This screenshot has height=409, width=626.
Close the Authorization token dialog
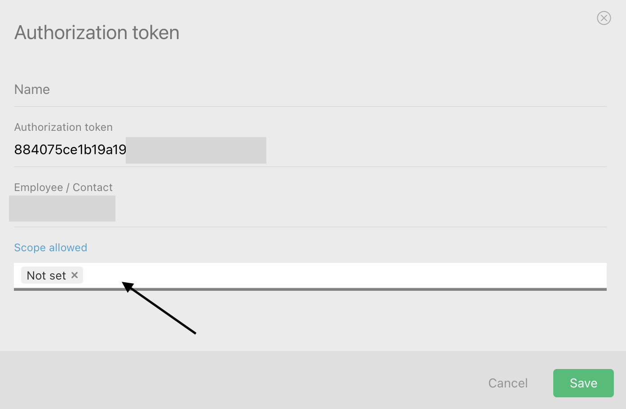(604, 18)
